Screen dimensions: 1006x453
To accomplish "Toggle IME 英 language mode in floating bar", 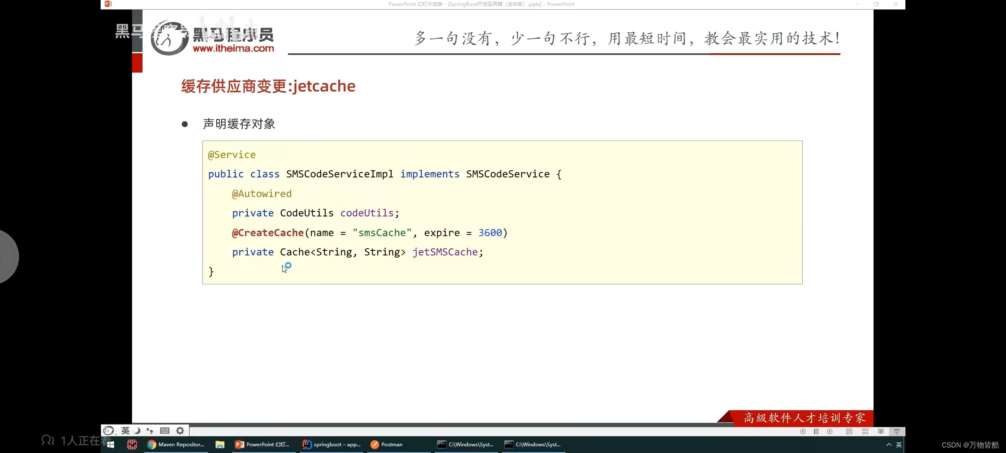I will (x=125, y=430).
